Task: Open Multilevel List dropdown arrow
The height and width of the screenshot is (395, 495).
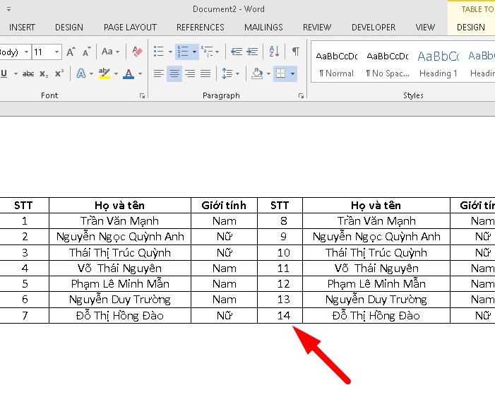Action: point(217,52)
